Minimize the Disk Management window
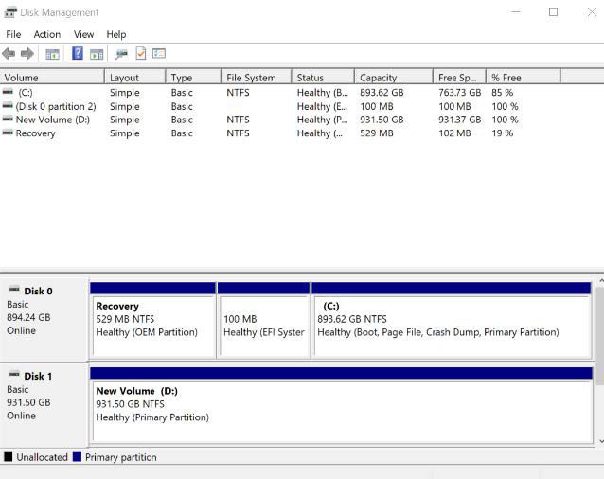The width and height of the screenshot is (604, 479). [515, 12]
